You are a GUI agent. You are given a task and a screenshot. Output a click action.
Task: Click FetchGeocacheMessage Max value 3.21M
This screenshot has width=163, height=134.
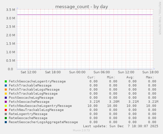(153, 102)
